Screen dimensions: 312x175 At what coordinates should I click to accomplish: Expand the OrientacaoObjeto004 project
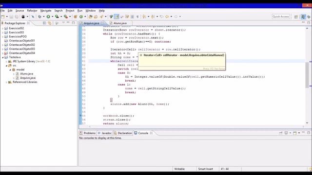pos(2,53)
